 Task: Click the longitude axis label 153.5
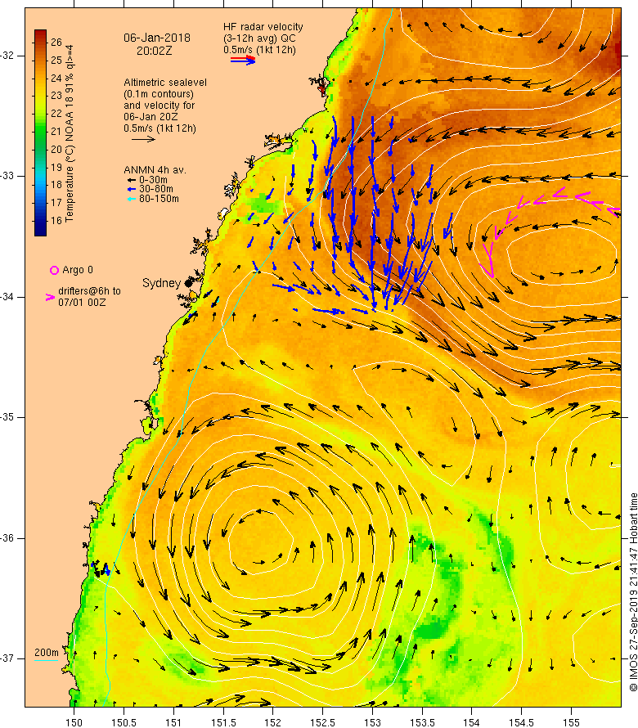(422, 722)
